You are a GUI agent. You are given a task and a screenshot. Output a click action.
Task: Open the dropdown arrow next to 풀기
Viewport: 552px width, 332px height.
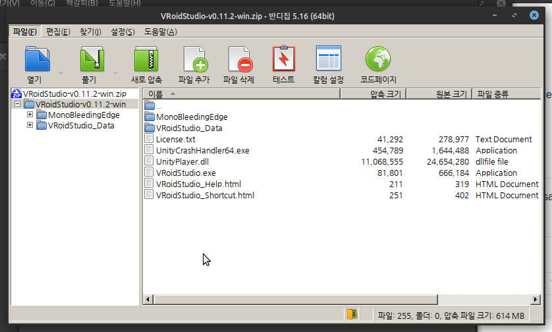pos(115,73)
